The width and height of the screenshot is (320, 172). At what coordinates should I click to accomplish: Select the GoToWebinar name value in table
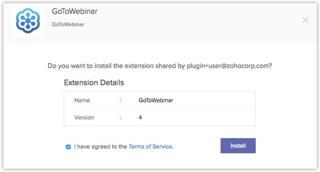[156, 100]
